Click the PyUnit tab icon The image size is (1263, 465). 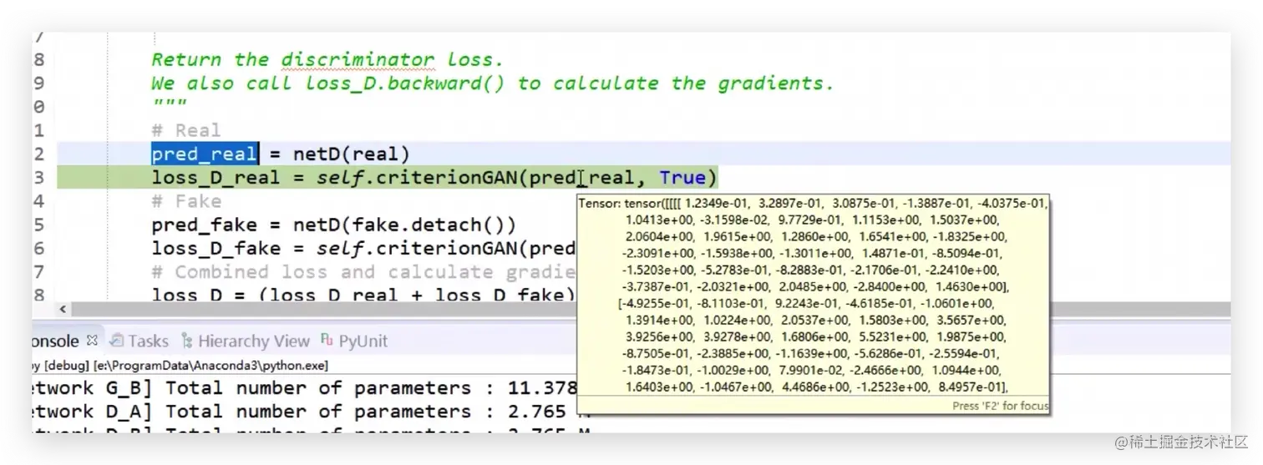point(327,340)
